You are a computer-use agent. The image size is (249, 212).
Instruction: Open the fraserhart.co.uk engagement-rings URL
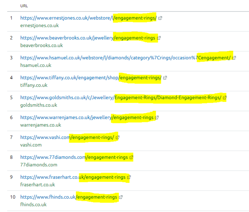[73, 177]
